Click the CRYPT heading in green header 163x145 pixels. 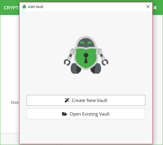click(x=11, y=8)
